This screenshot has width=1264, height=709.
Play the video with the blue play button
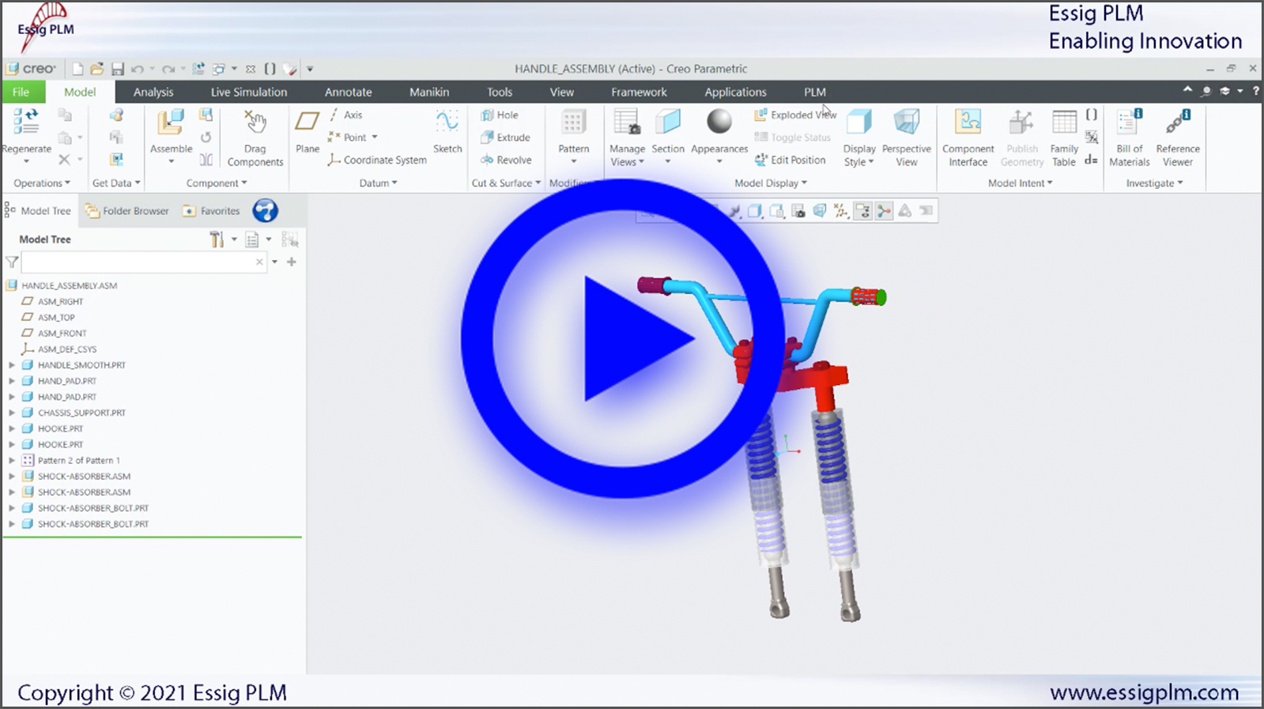coord(622,338)
